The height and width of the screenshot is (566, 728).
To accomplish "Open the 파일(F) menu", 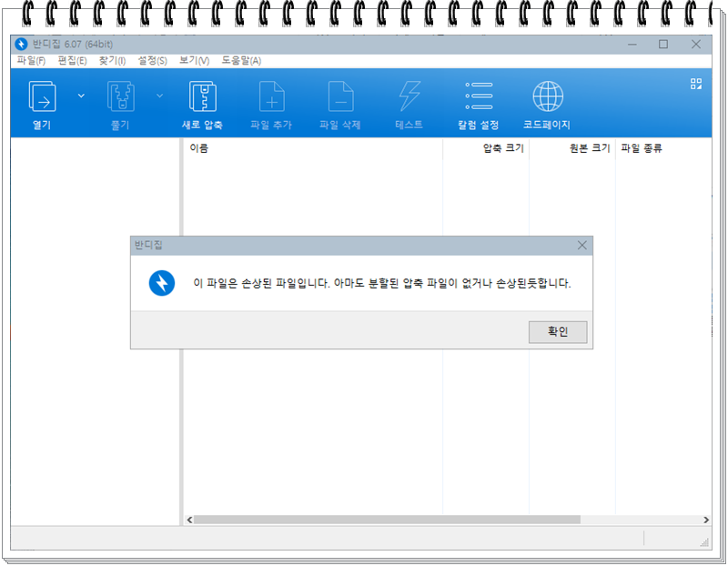I will click(31, 61).
